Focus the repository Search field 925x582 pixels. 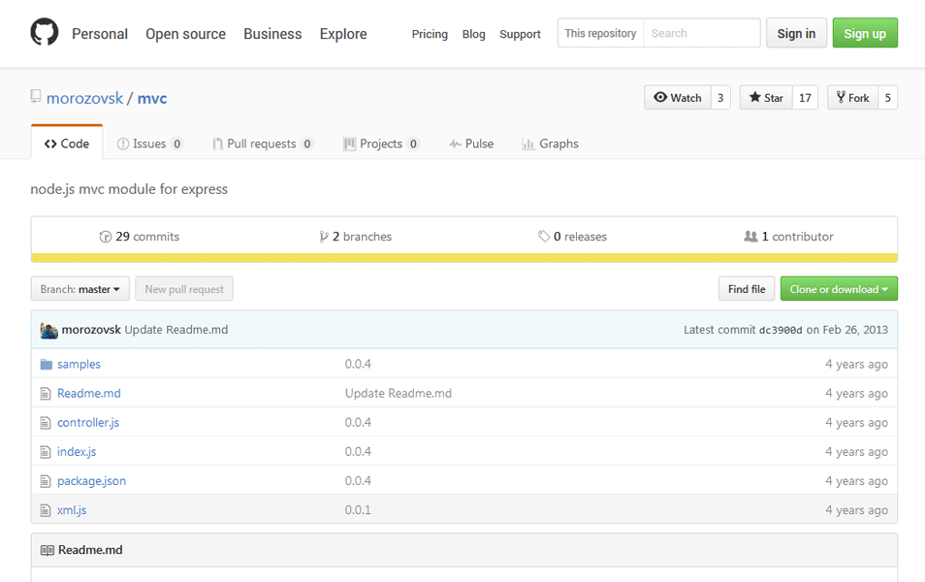[x=701, y=33]
